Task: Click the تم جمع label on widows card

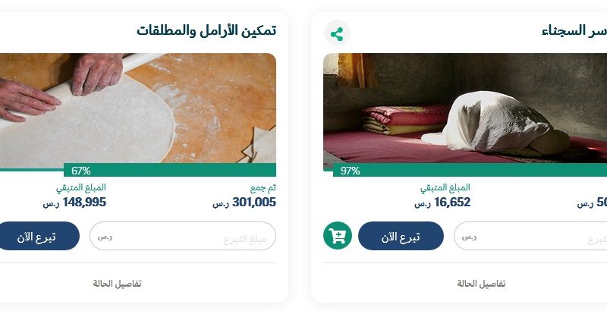Action: (x=263, y=188)
